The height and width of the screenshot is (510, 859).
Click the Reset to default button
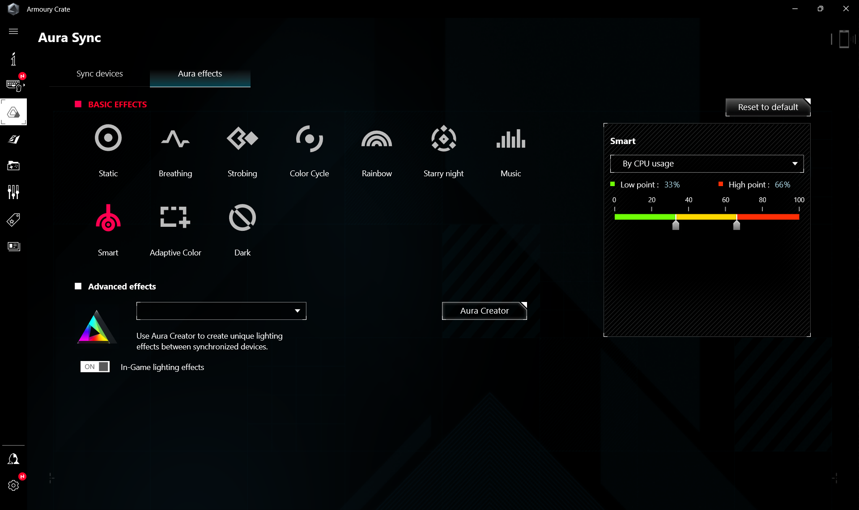tap(768, 107)
